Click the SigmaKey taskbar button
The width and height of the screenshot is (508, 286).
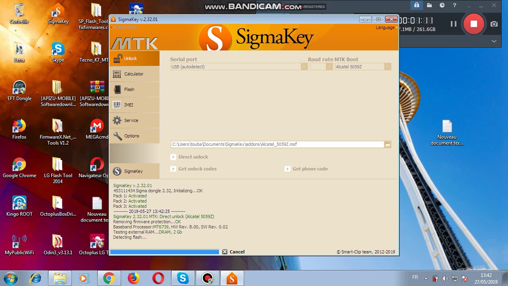(x=232, y=278)
